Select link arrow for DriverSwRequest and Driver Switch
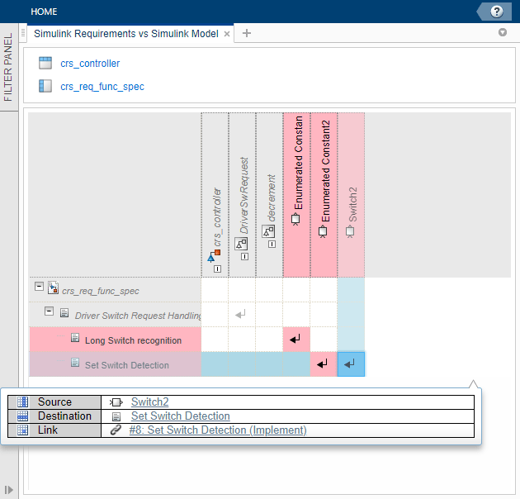 click(240, 314)
